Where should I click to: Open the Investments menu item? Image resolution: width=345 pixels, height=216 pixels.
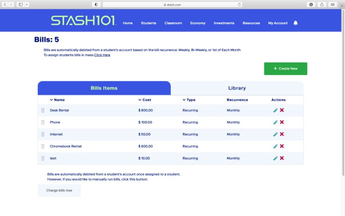[224, 23]
